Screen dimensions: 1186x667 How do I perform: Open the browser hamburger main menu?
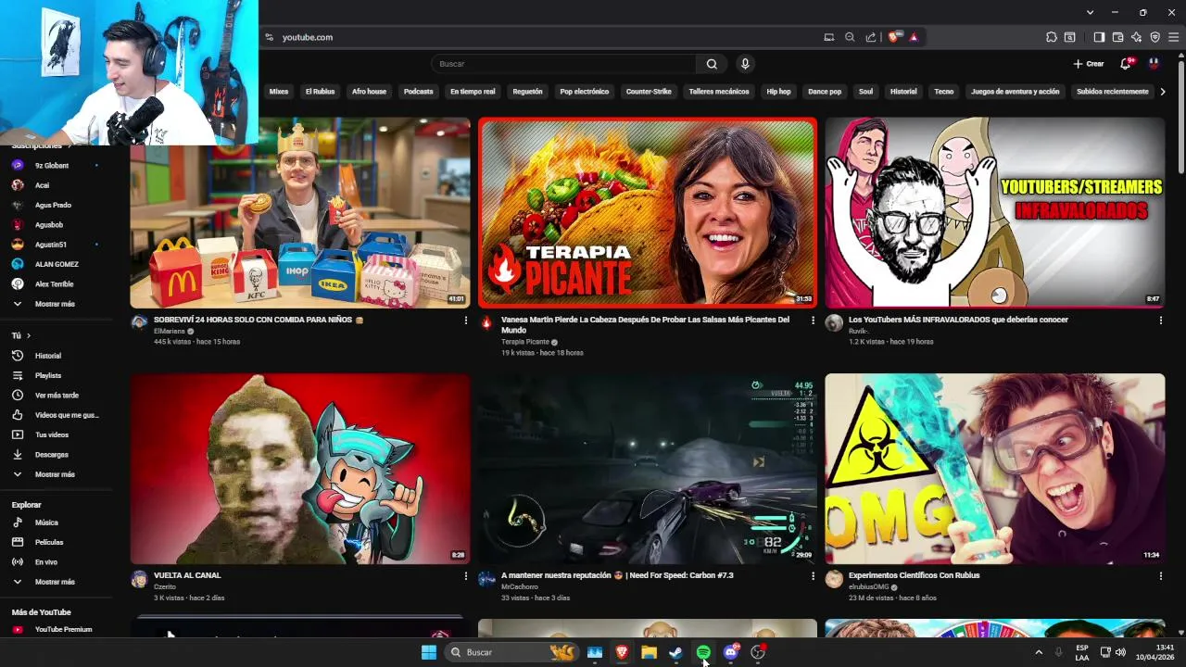1173,37
